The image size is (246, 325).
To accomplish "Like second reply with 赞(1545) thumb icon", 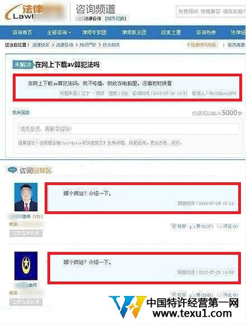I will point(192,294).
